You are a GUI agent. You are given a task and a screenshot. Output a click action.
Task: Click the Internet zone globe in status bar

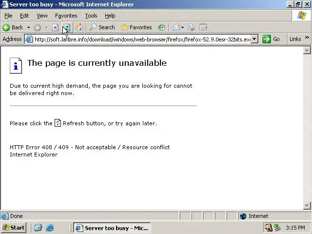[x=243, y=216]
